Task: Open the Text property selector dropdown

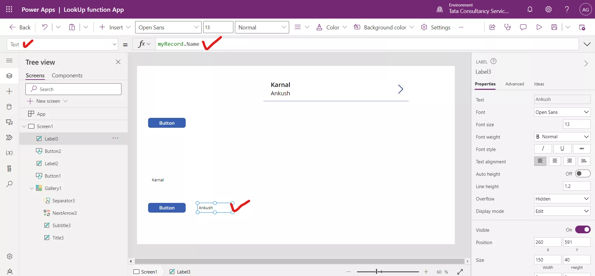Action: 62,44
